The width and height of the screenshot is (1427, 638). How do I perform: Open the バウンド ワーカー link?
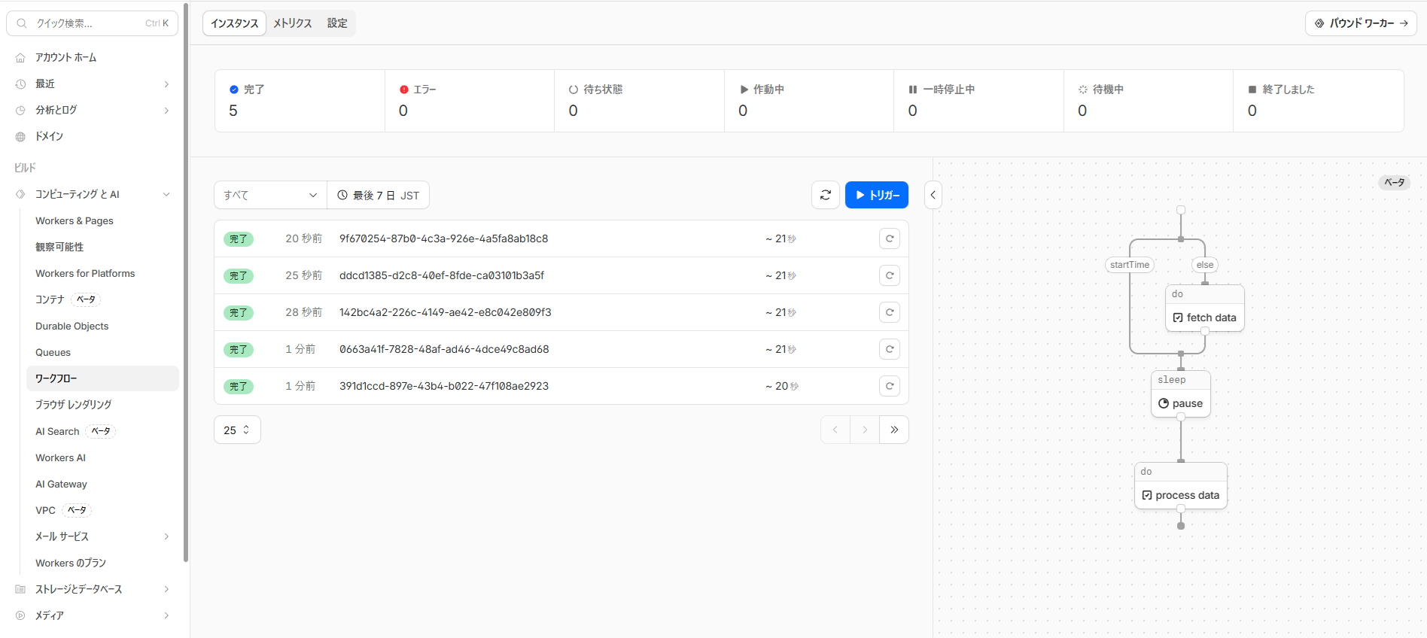coord(1360,23)
